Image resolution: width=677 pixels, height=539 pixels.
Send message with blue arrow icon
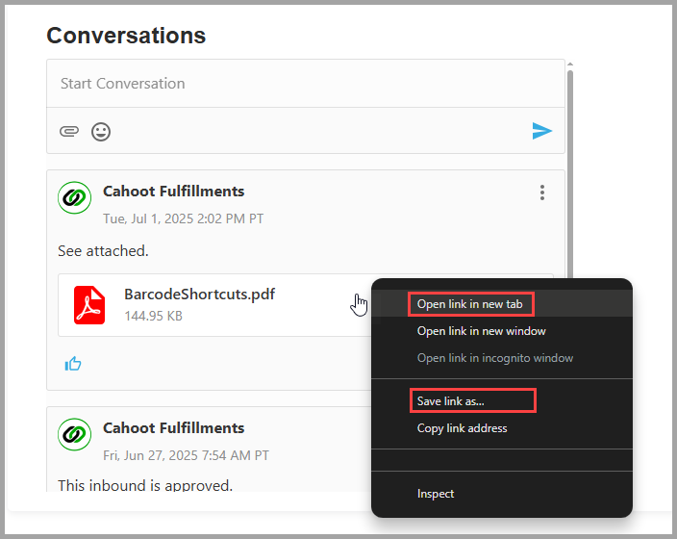541,131
